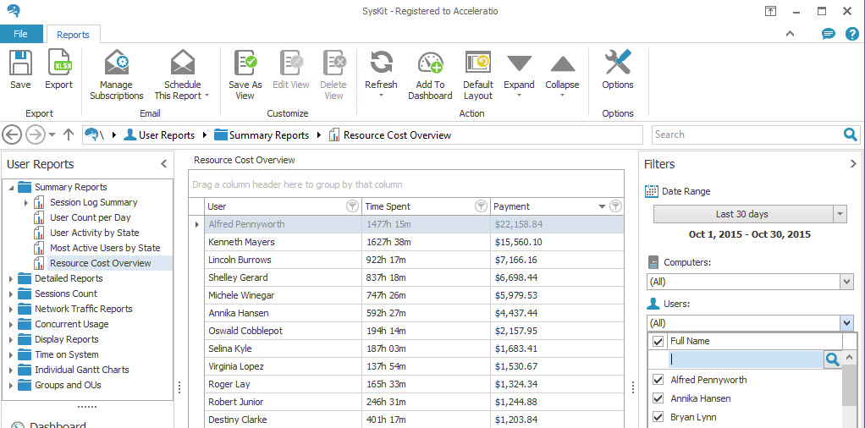Open User Activity by State report
The width and height of the screenshot is (865, 428).
pyautogui.click(x=94, y=233)
